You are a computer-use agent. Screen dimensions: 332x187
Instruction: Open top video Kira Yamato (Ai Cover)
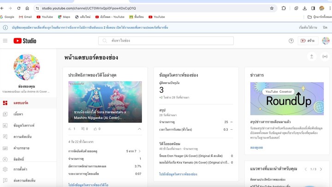(x=196, y=163)
